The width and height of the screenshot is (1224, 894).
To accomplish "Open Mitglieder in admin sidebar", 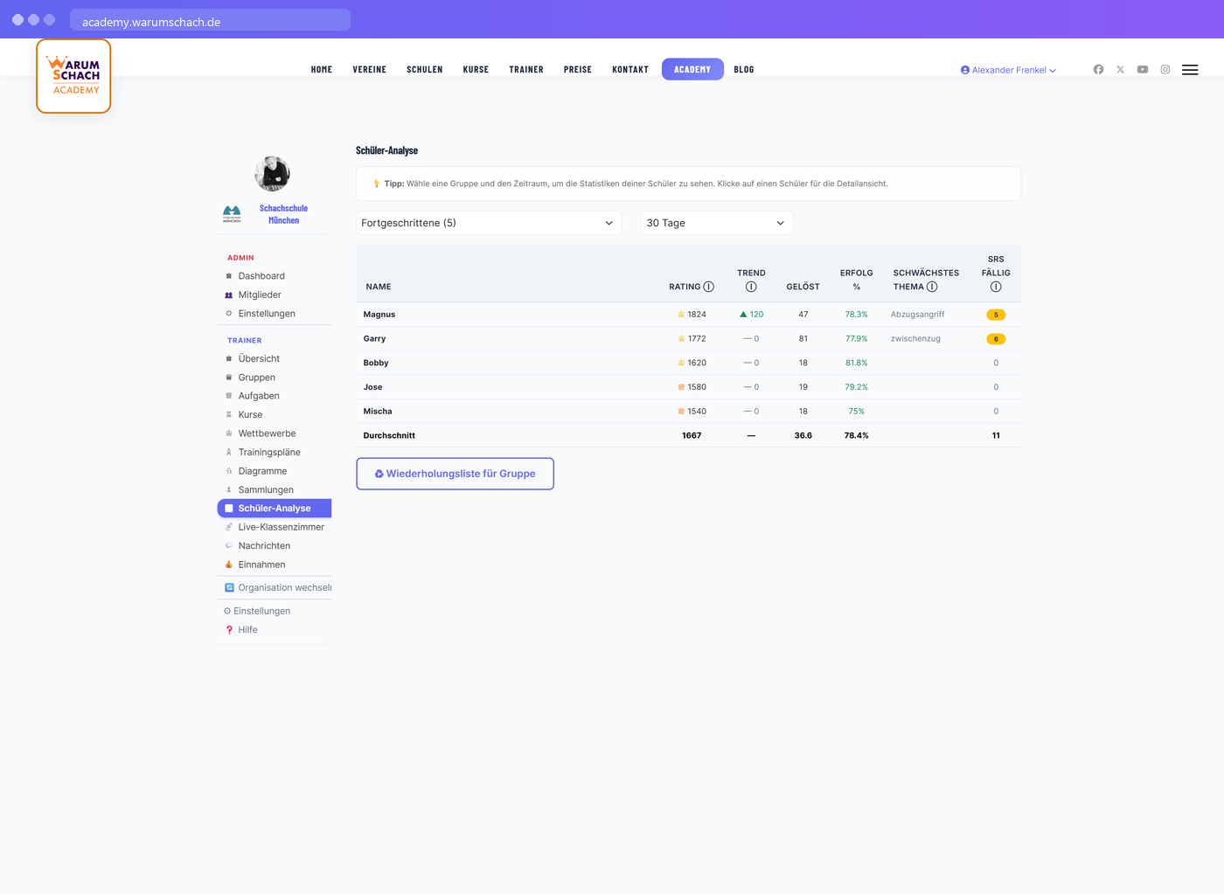I will click(260, 295).
